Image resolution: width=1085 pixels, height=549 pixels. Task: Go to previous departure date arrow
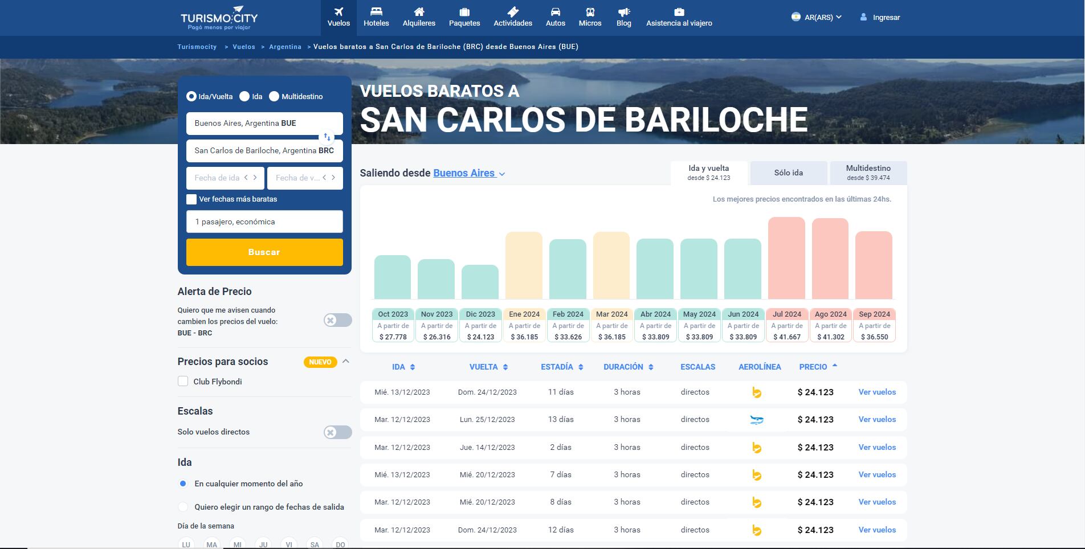246,178
